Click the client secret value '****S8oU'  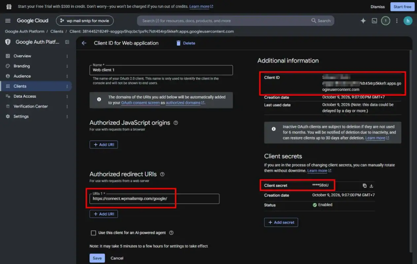pyautogui.click(x=320, y=185)
